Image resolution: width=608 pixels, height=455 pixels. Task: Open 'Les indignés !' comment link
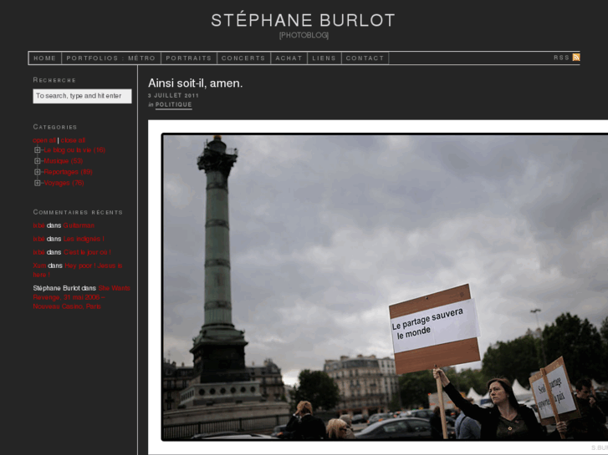tap(84, 239)
